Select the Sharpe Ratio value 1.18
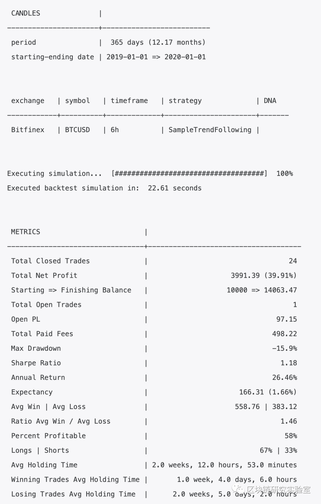The height and width of the screenshot is (504, 321). click(x=289, y=363)
